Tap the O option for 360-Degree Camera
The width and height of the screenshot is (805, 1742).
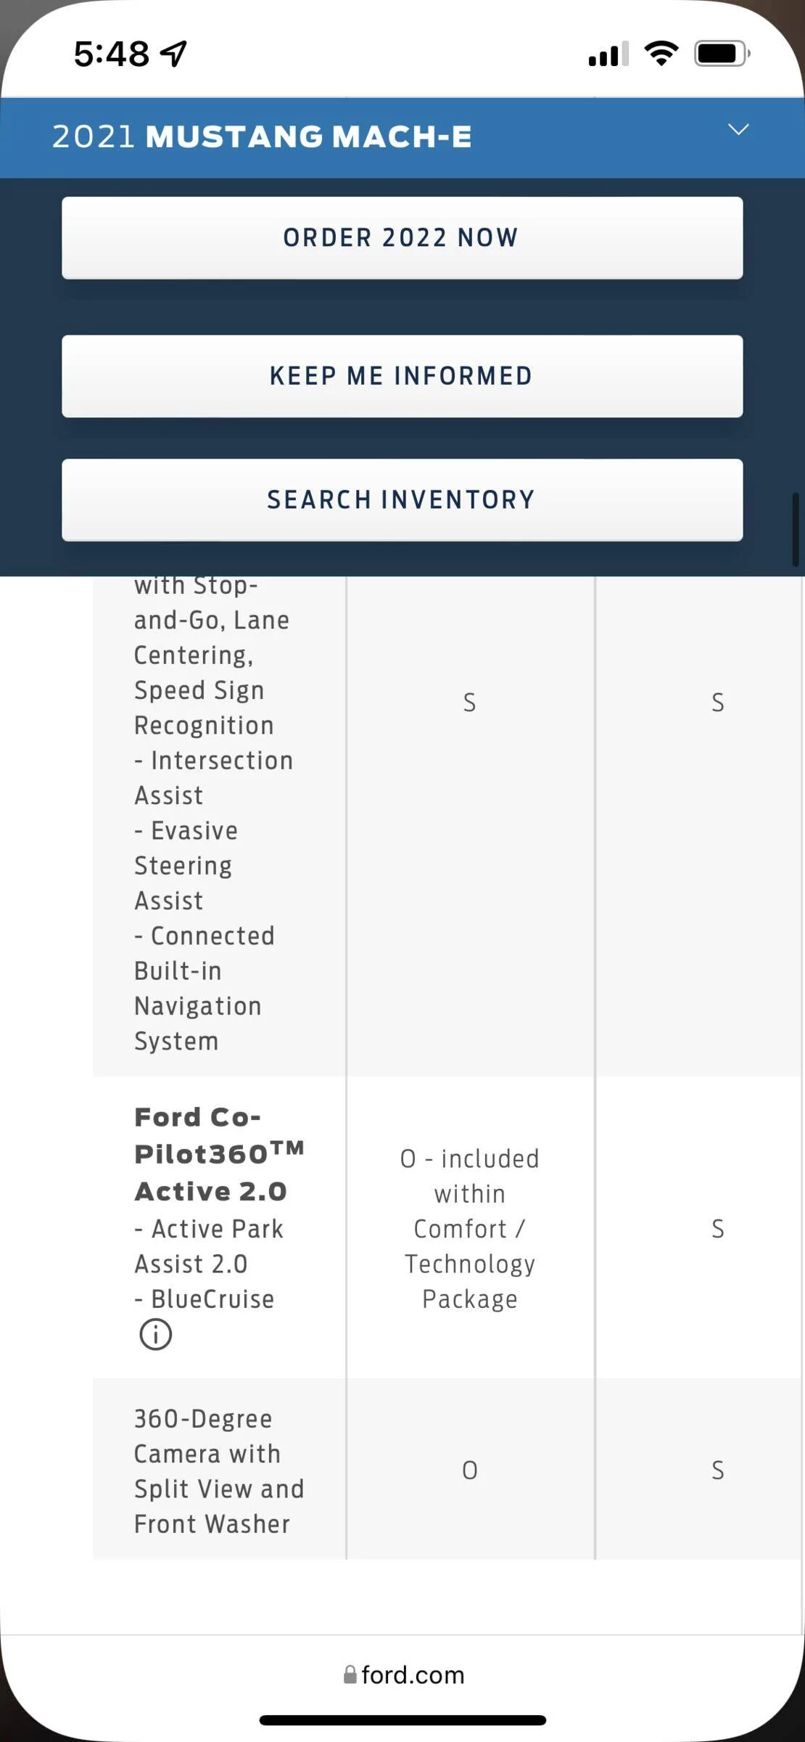470,1471
